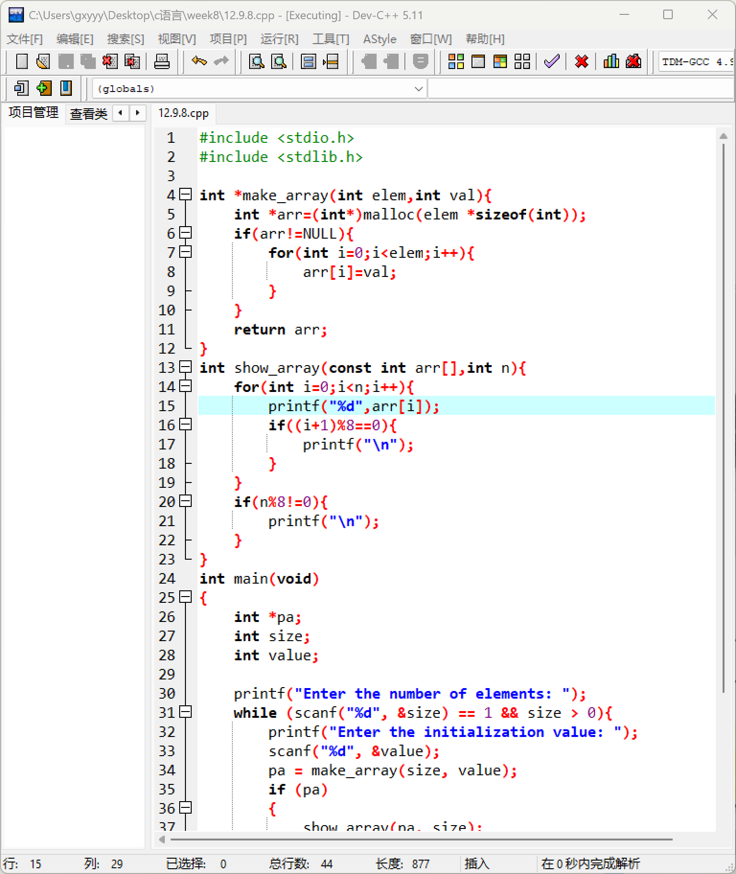Click the horizontal scrollbar left arrow

click(162, 839)
